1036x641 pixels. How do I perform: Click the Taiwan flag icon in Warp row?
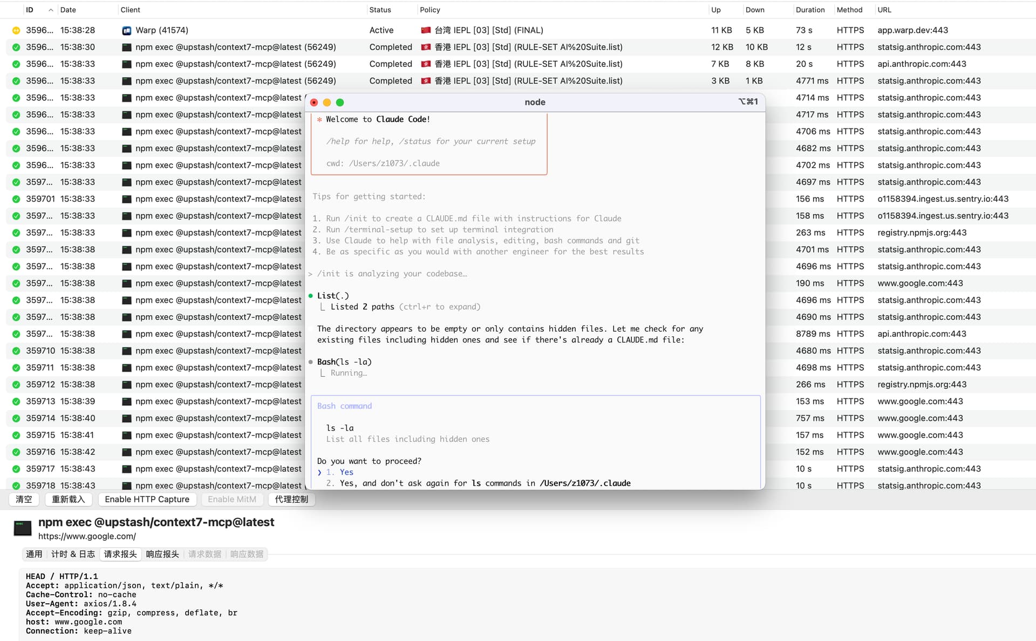[x=426, y=30]
